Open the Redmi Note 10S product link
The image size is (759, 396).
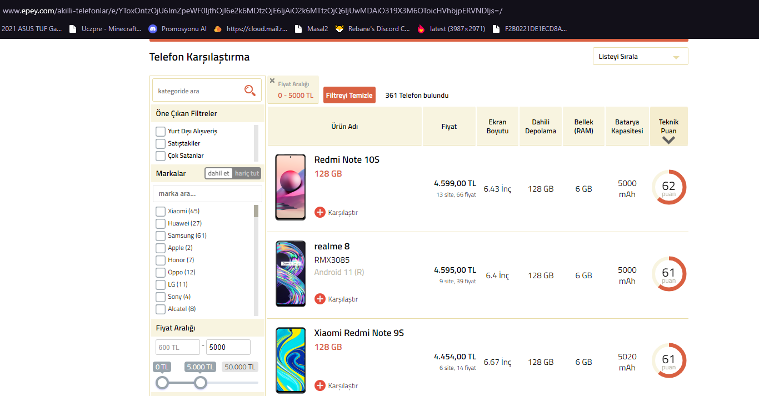tap(347, 159)
